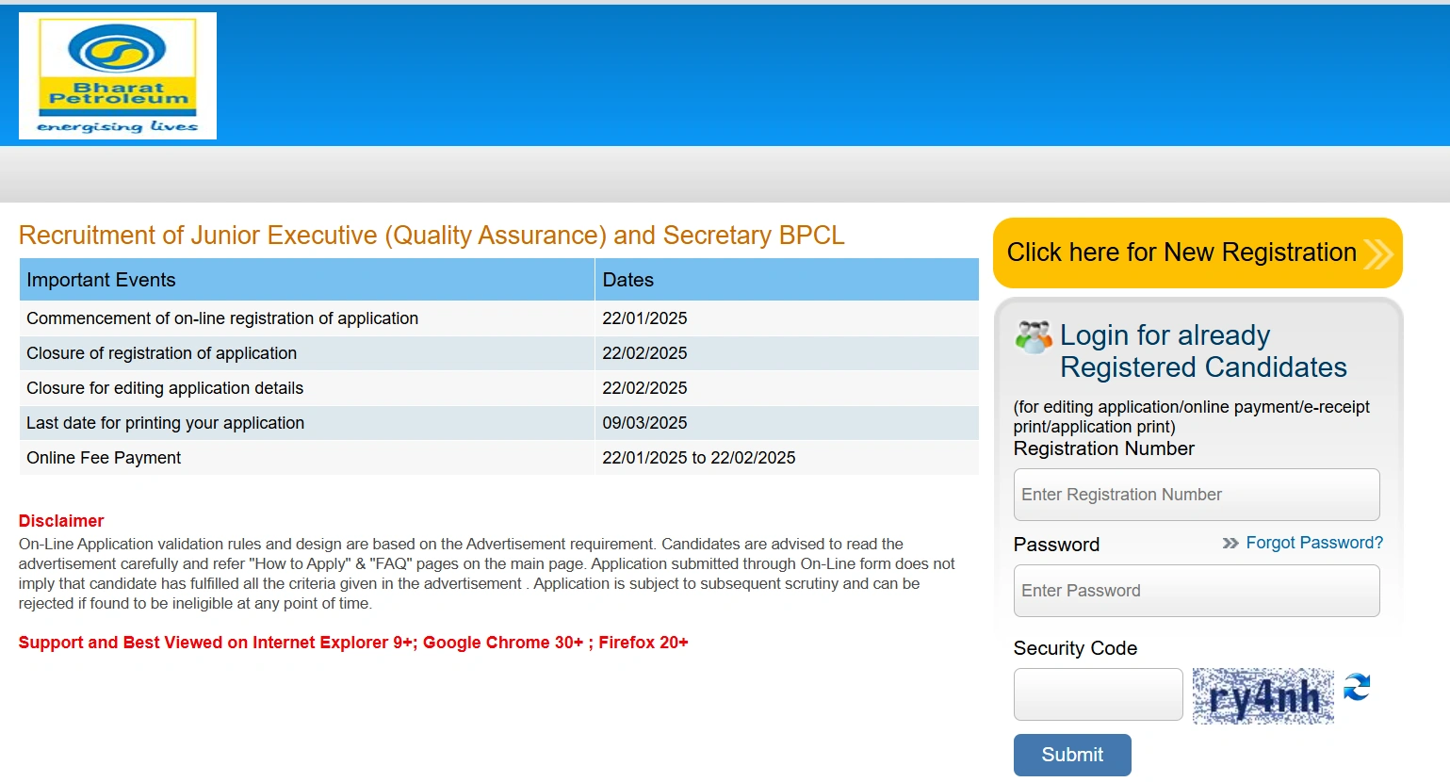Open the Forgot Password link
1450x782 pixels.
pos(1314,543)
